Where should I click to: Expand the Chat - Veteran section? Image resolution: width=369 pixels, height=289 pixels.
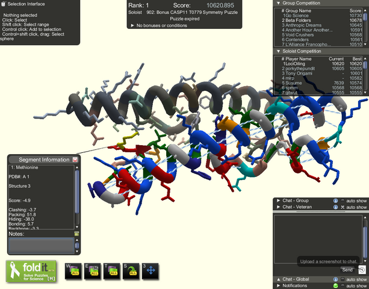point(278,207)
